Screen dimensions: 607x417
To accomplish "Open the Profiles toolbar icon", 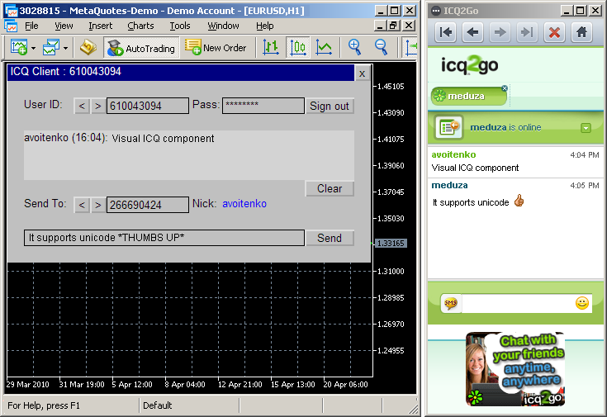I will pos(51,48).
